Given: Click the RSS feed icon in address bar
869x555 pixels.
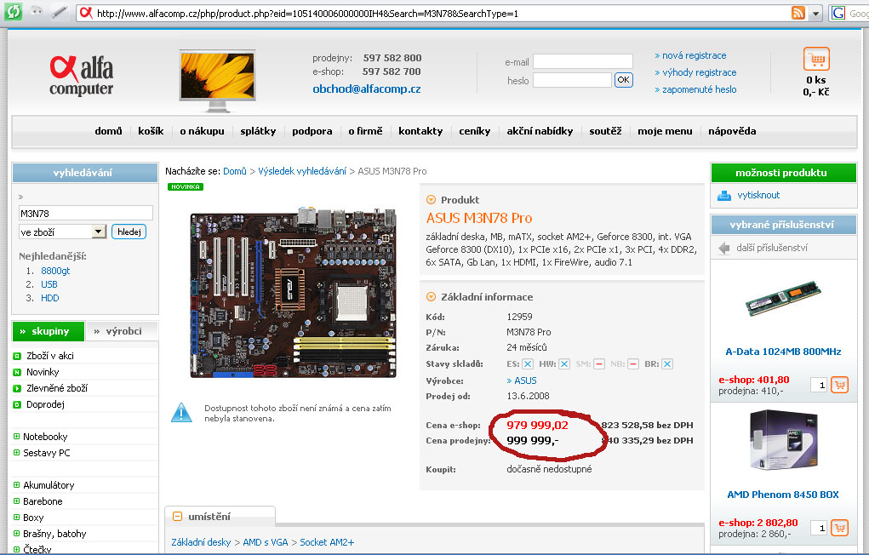Looking at the screenshot, I should coord(798,13).
